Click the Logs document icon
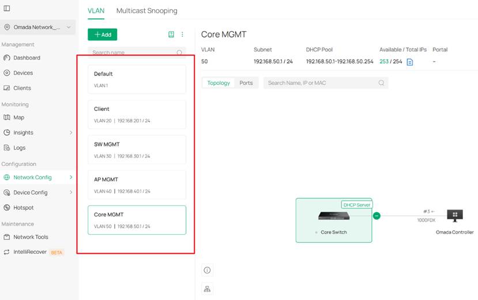Screen dimensions: 478x300 point(7,148)
